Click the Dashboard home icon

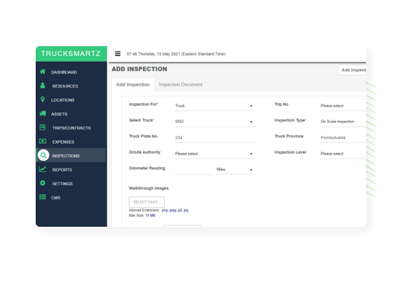point(43,71)
